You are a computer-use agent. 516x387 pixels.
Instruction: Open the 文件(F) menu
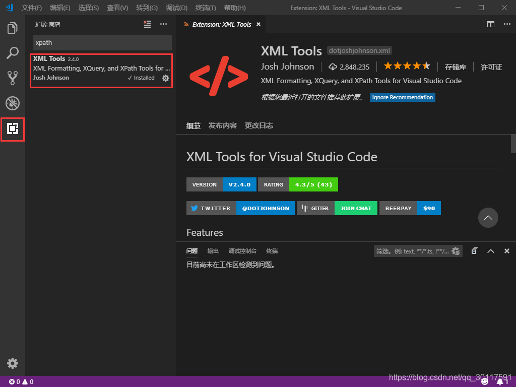[32, 8]
